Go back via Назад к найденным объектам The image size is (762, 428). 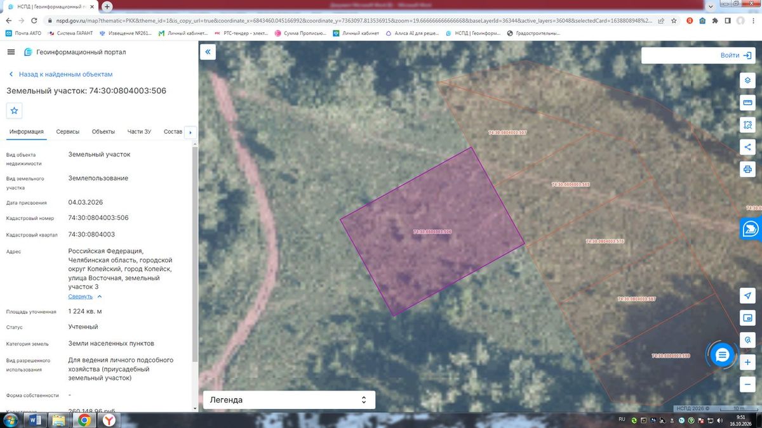point(60,74)
